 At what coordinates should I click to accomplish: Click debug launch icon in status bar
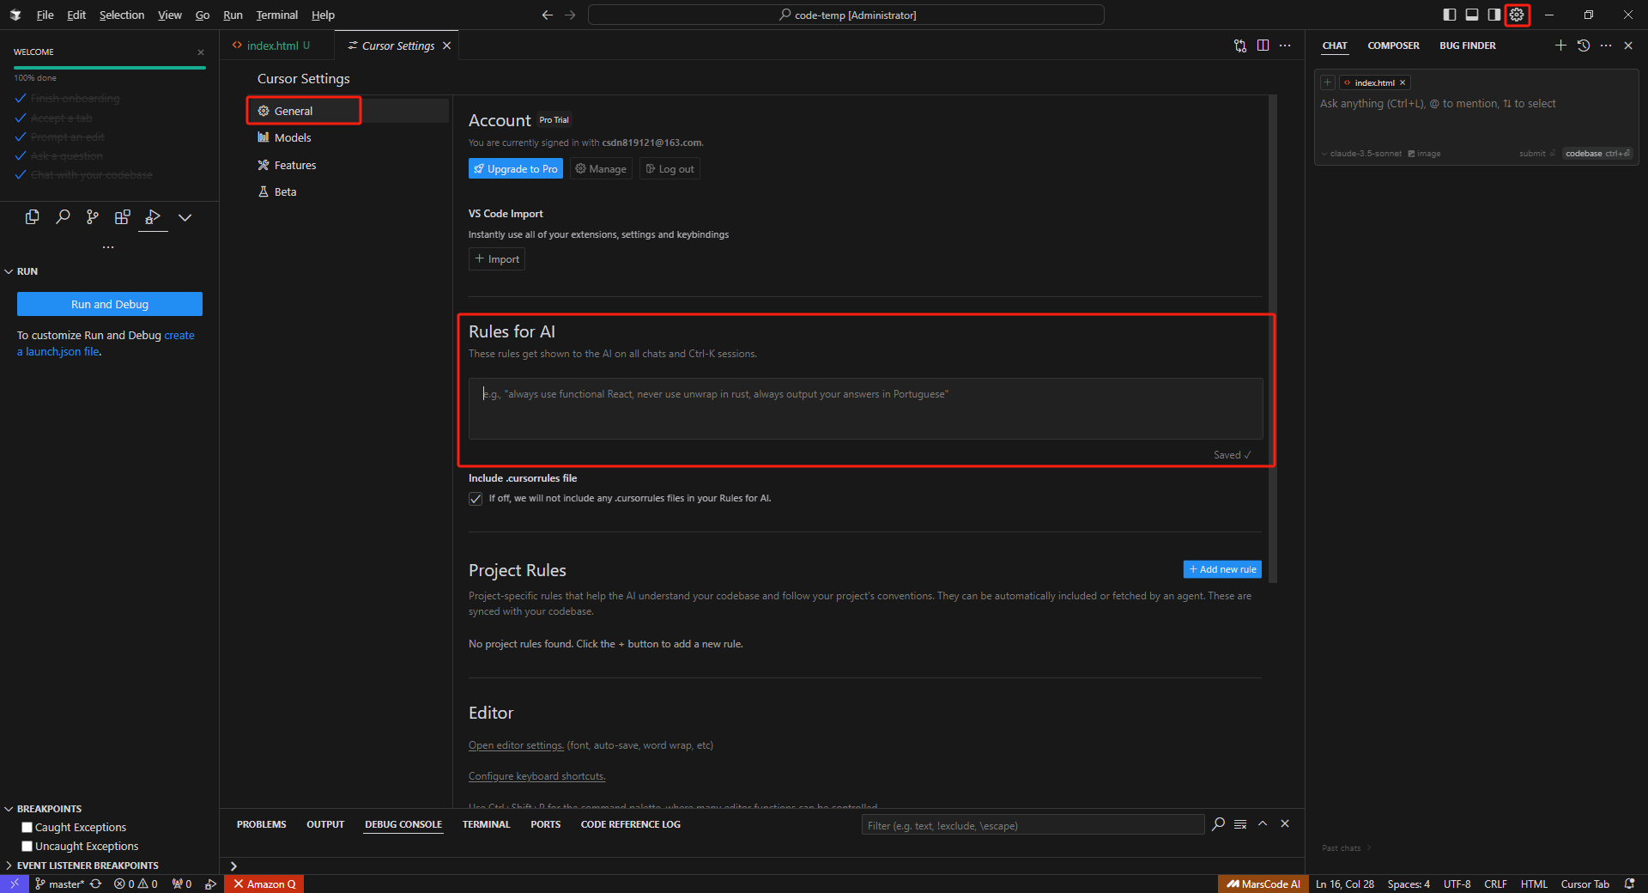210,884
